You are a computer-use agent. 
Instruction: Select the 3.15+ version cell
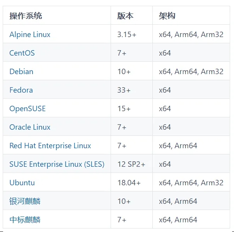click(x=132, y=34)
